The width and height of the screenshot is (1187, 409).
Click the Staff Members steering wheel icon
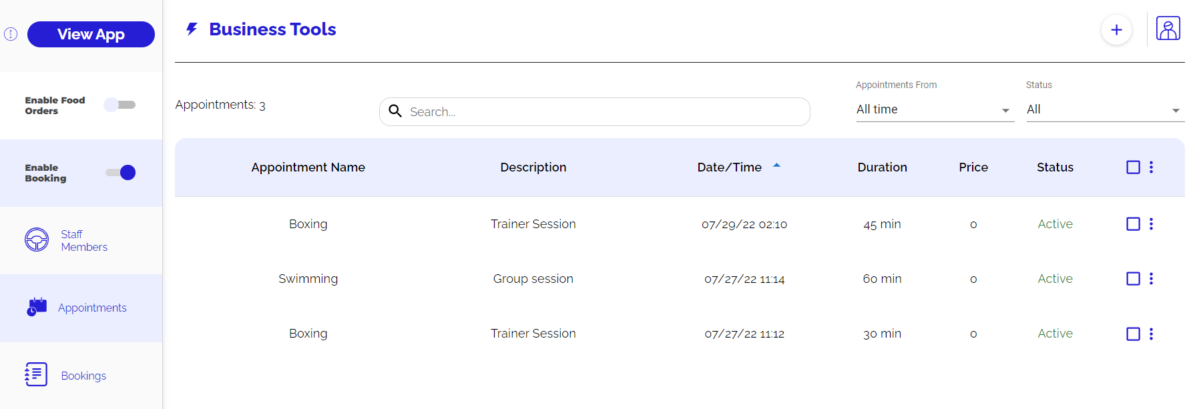click(x=37, y=240)
